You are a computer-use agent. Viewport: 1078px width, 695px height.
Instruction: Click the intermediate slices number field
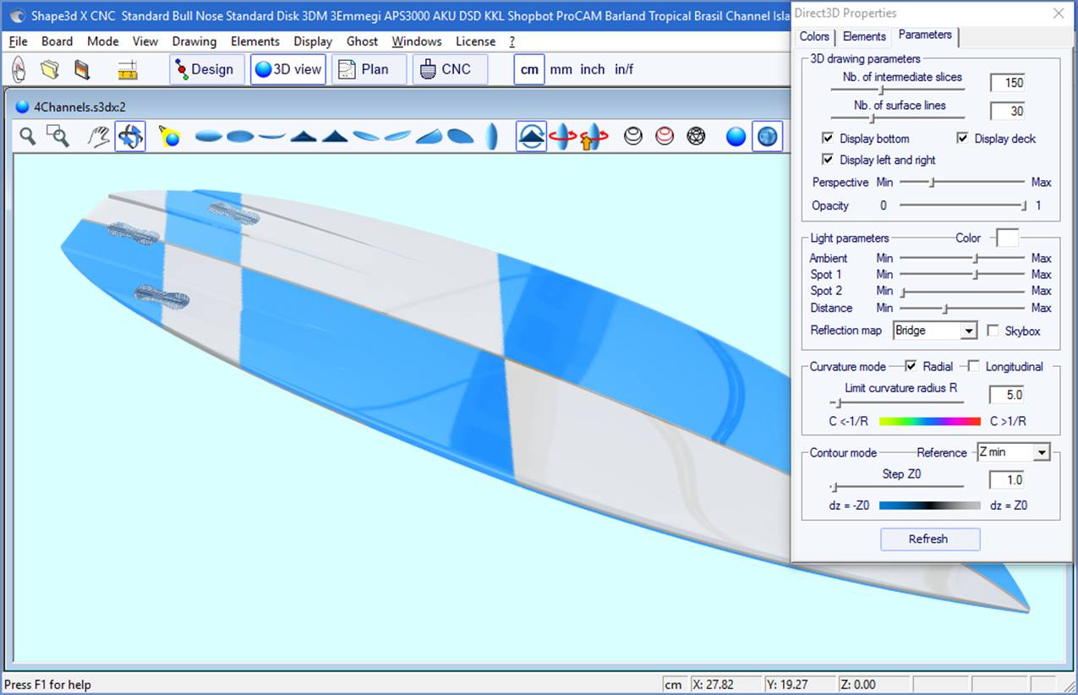point(1006,83)
